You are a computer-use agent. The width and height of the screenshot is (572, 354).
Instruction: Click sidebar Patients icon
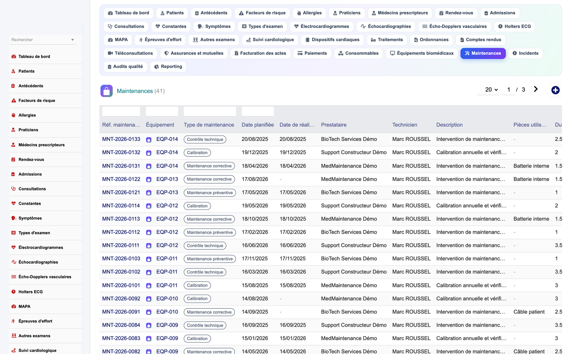click(x=13, y=71)
